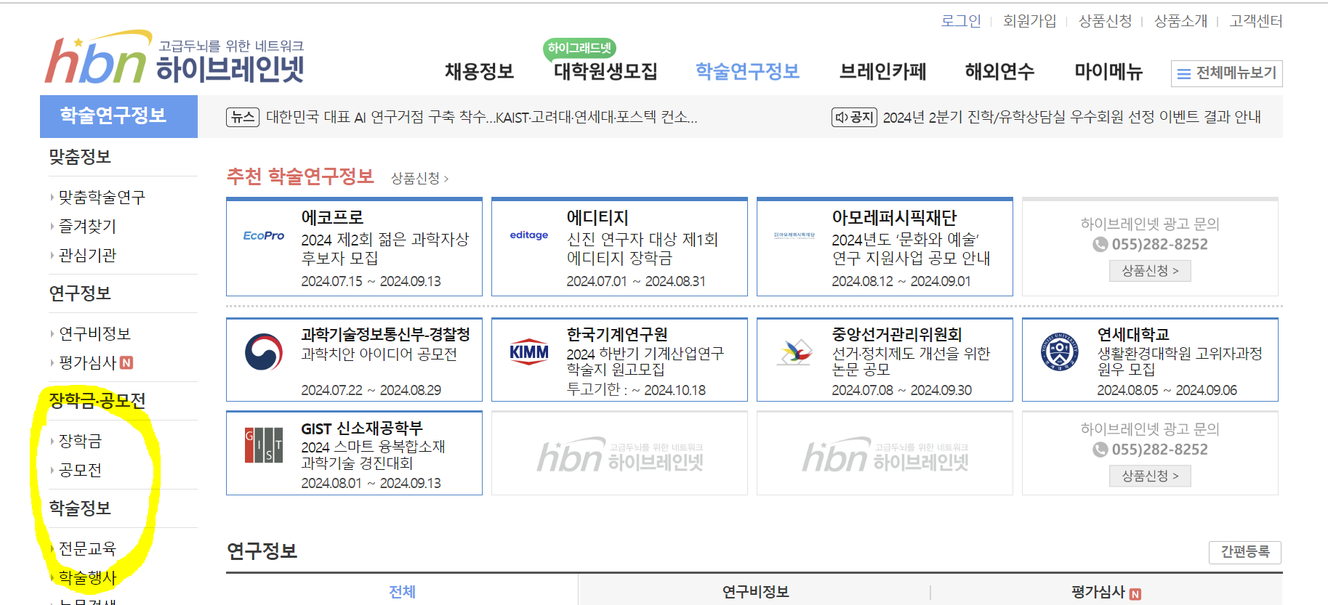Open 학술행사 in sidebar
This screenshot has width=1328, height=605.
pos(87,577)
